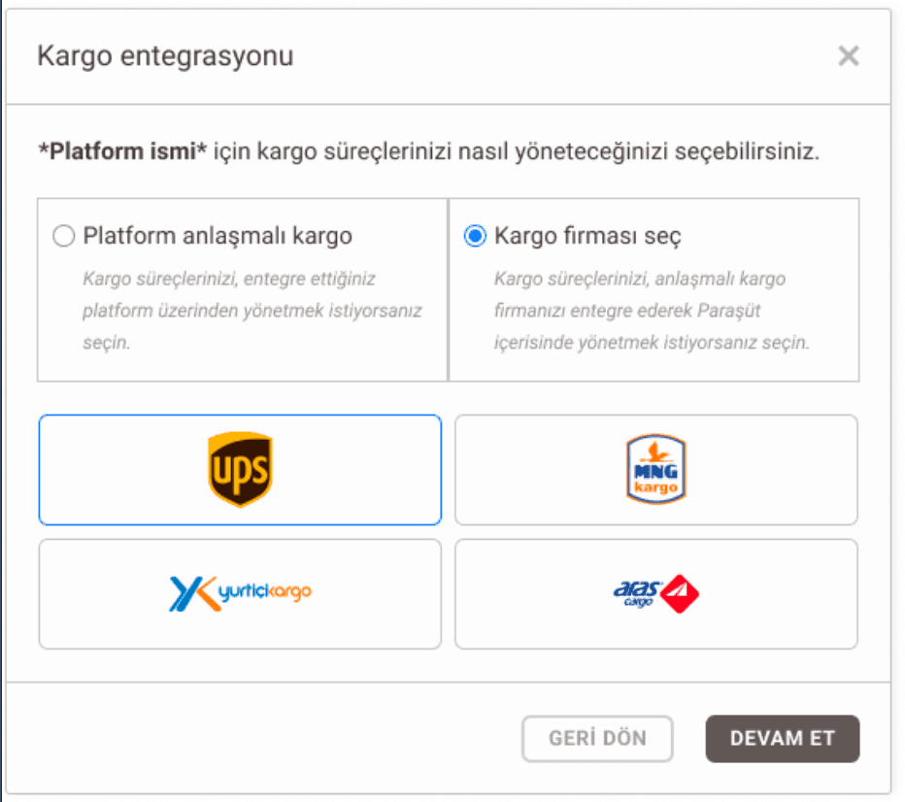The height and width of the screenshot is (802, 905).
Task: Click the platform-managed description text
Action: pyautogui.click(x=252, y=311)
